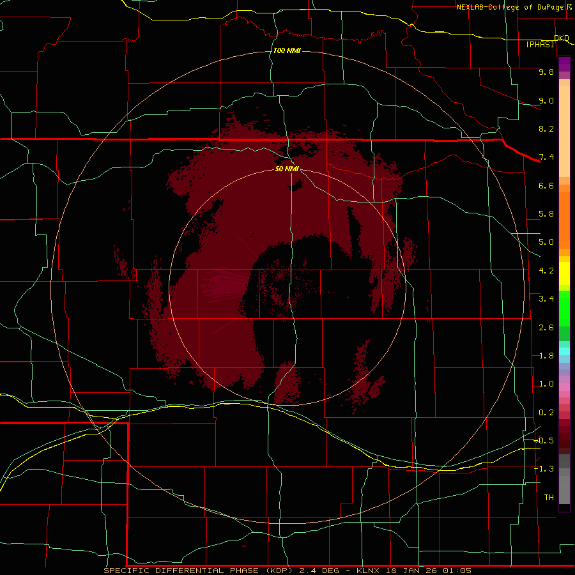
Task: Click the 2.6 value on the scale
Action: click(546, 328)
